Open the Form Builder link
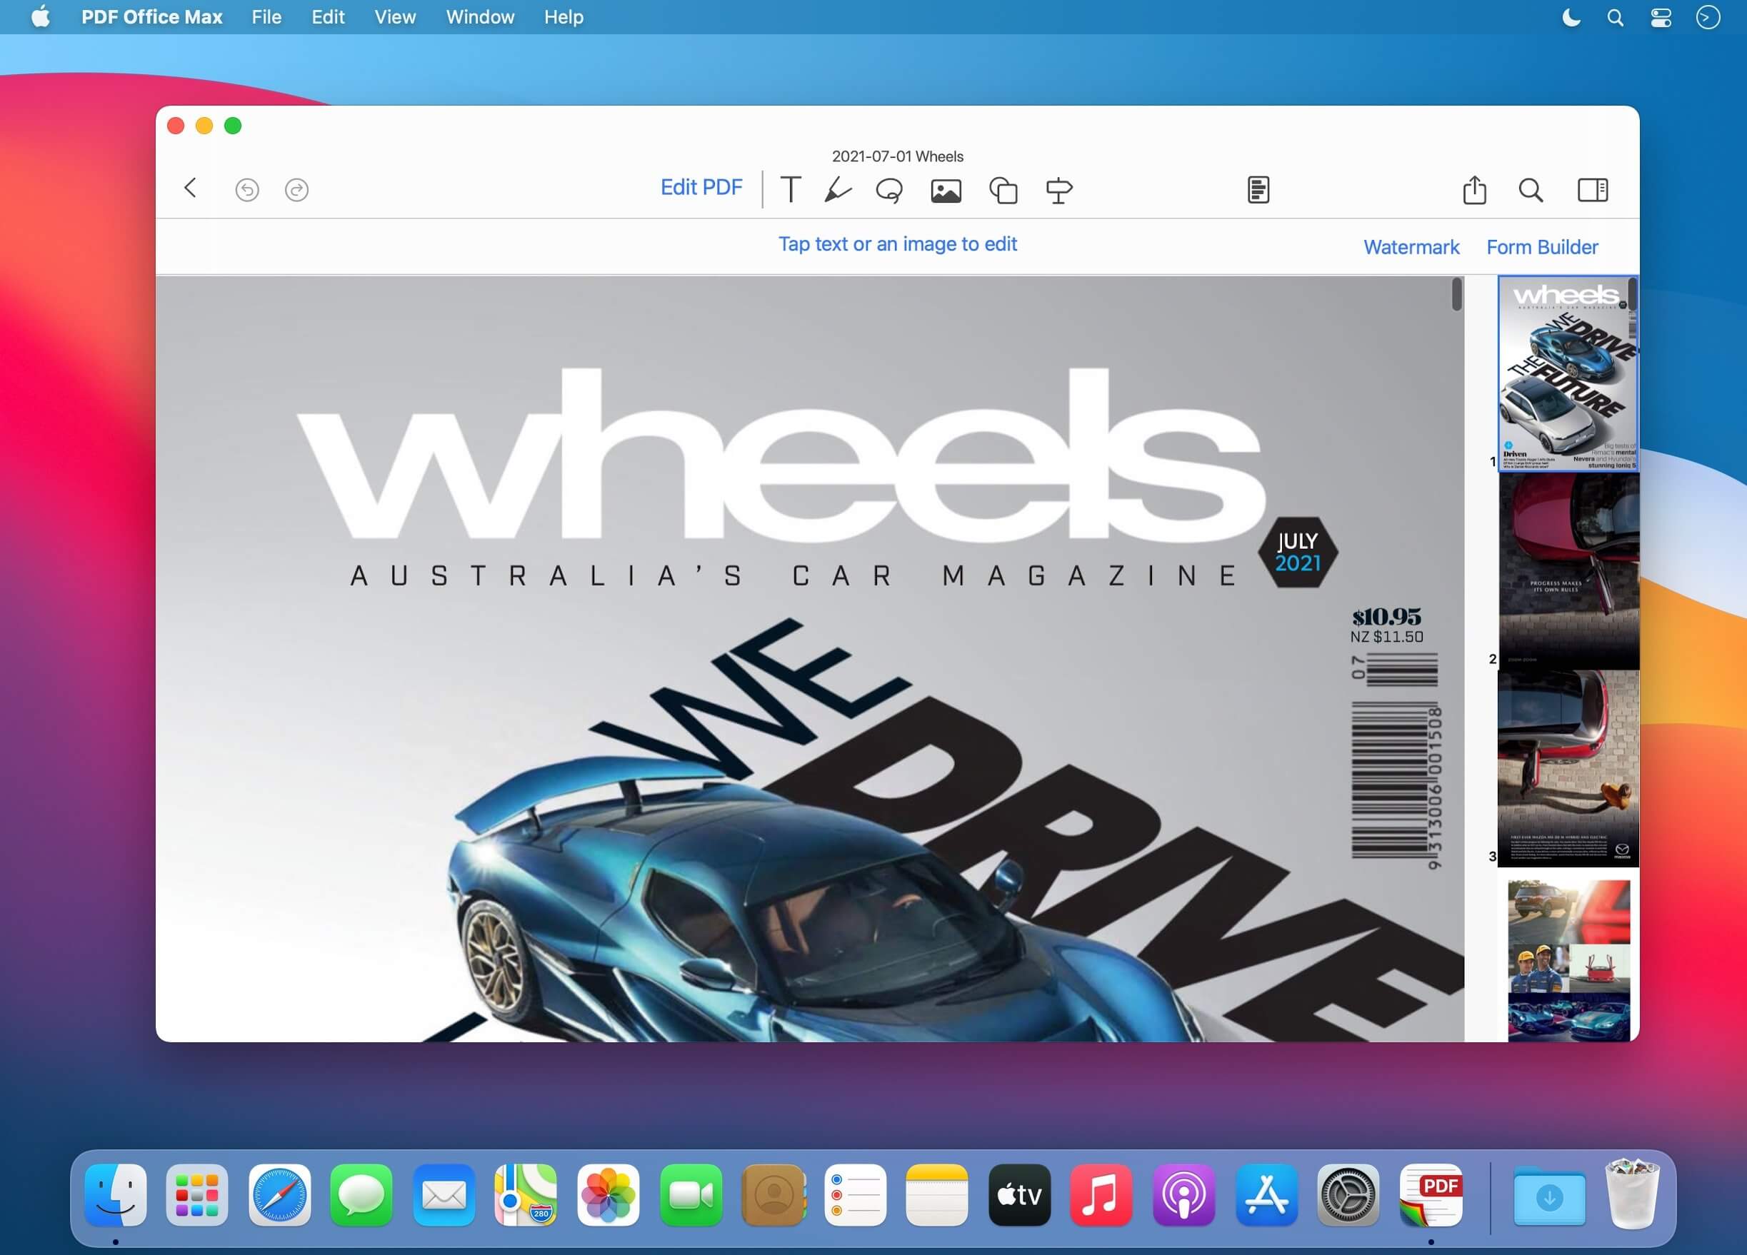1747x1255 pixels. click(1541, 247)
